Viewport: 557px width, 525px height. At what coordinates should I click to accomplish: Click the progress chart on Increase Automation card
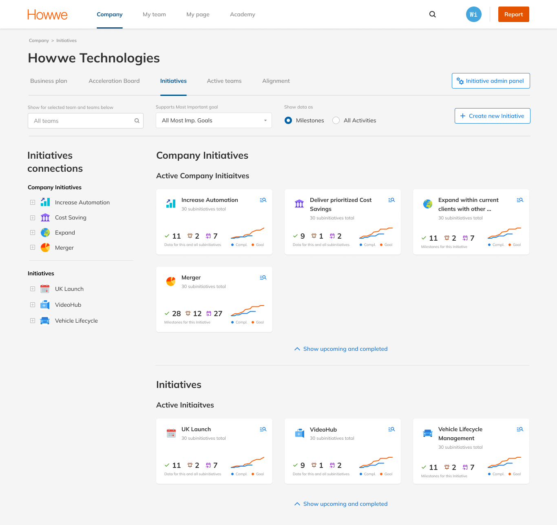(248, 233)
